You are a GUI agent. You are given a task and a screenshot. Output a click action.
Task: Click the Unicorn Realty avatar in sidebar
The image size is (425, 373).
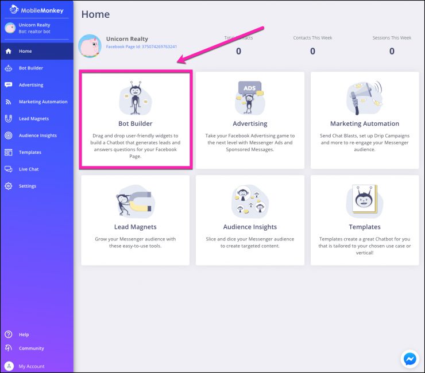click(10, 28)
